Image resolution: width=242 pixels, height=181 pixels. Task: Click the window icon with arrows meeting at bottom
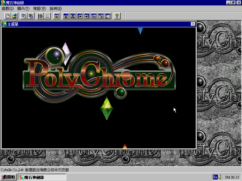66,16
